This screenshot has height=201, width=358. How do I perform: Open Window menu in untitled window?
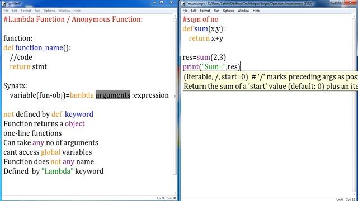click(x=64, y=11)
